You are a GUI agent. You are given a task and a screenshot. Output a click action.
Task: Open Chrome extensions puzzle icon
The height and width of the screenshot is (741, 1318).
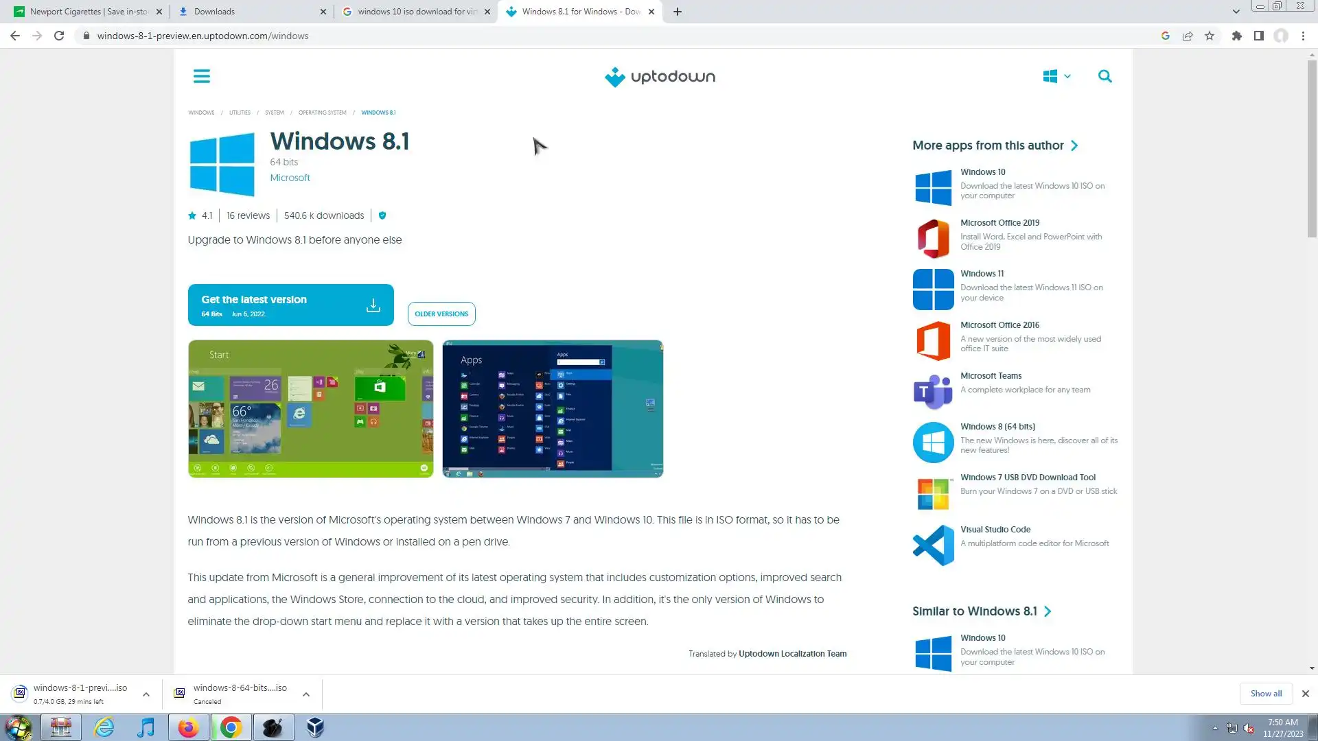[x=1236, y=36]
